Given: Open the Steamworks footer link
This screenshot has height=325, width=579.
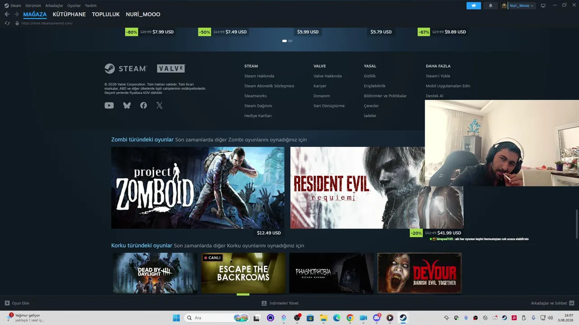Looking at the screenshot, I should point(256,96).
